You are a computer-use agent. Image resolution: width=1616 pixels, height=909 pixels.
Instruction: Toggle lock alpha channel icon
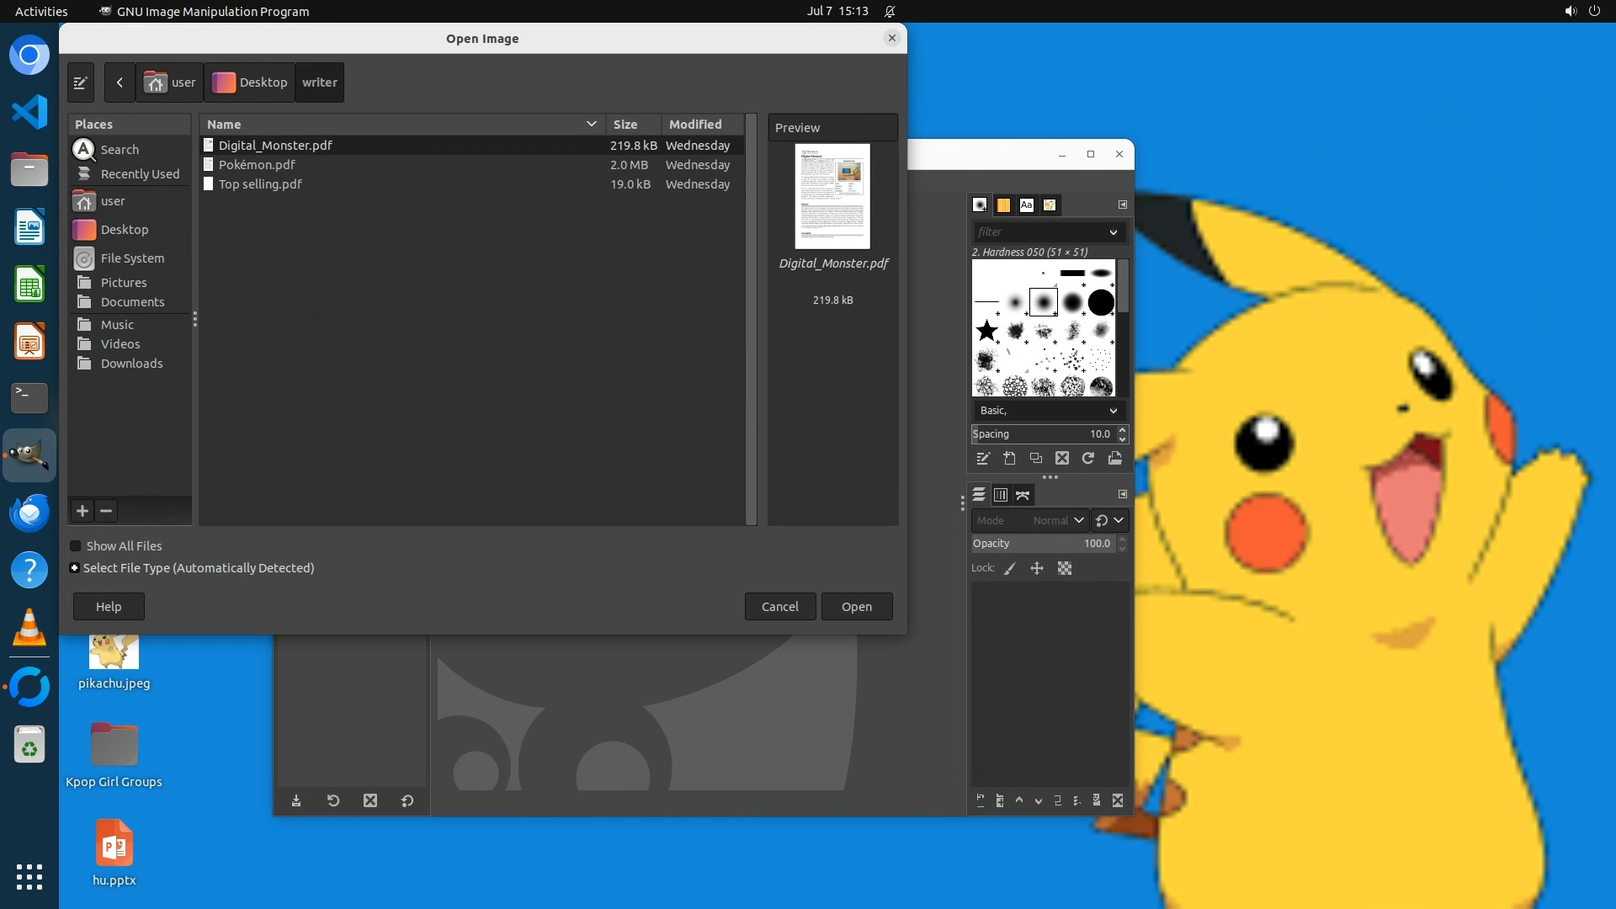tap(1065, 569)
